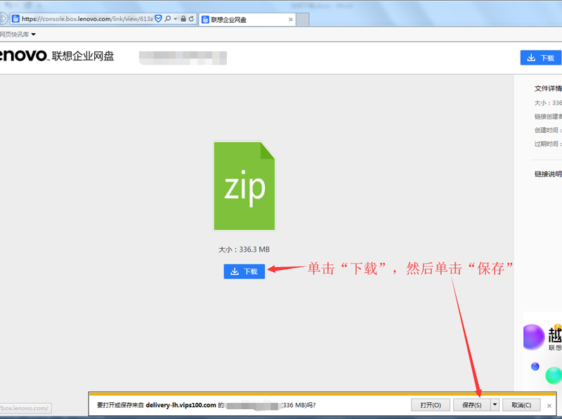Open the address bar dropdown arrow
562x419 pixels.
pyautogui.click(x=175, y=19)
